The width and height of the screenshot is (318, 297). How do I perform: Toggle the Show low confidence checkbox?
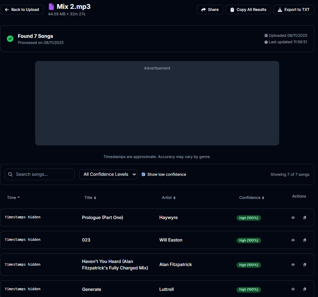coord(143,174)
